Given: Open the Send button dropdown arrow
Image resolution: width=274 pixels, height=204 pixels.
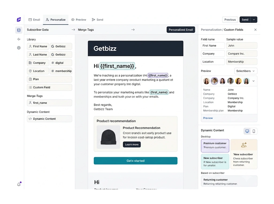Looking at the screenshot, I should point(254,20).
